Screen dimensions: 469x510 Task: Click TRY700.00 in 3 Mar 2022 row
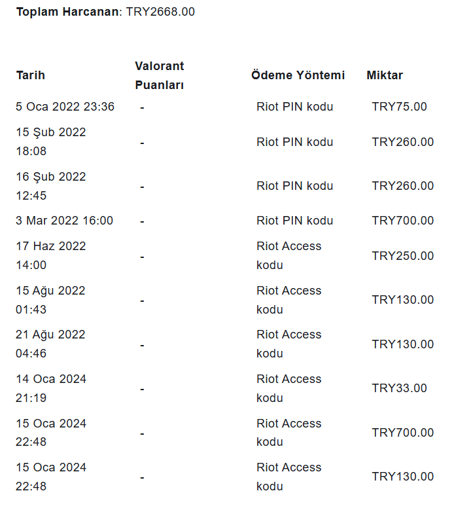click(x=403, y=221)
